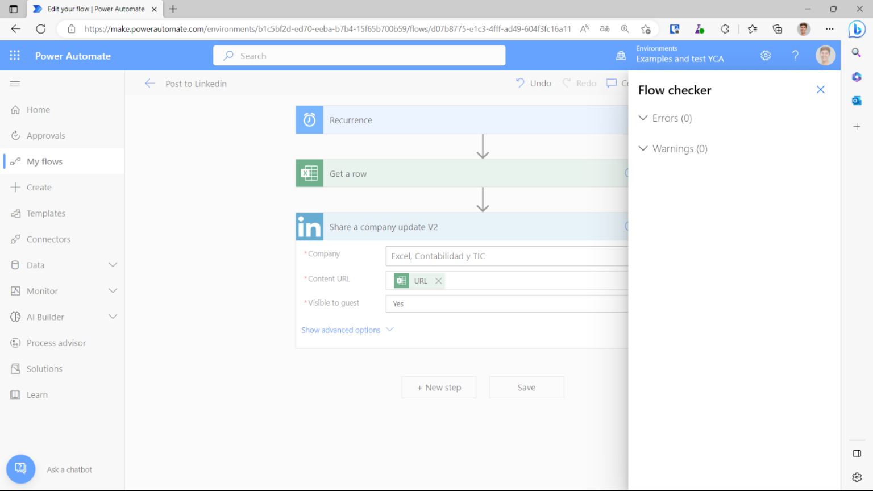Expand the Warnings (0) section
This screenshot has height=491, width=873.
click(674, 149)
